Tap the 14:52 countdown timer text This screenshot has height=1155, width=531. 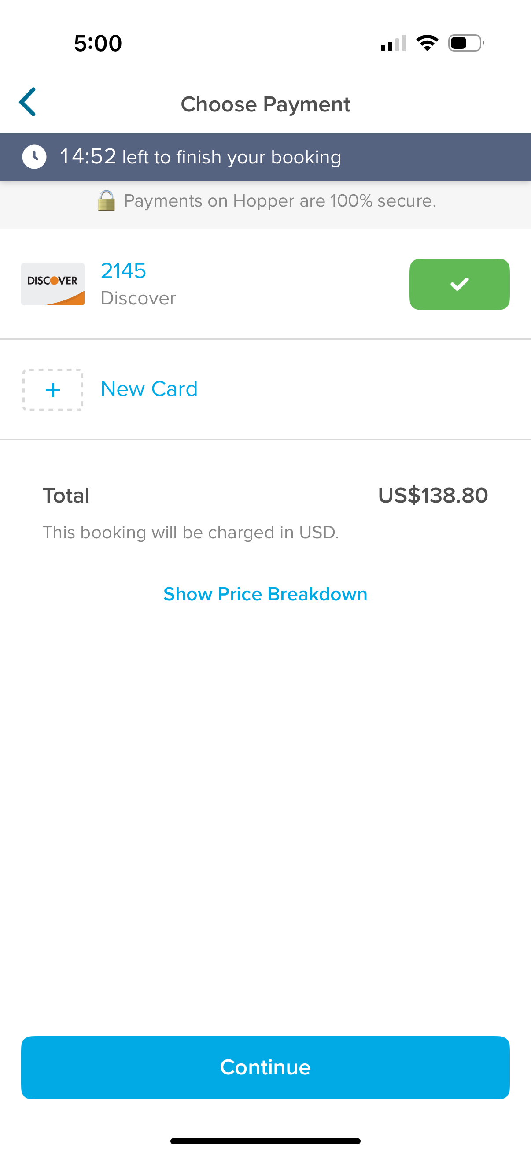tap(88, 157)
